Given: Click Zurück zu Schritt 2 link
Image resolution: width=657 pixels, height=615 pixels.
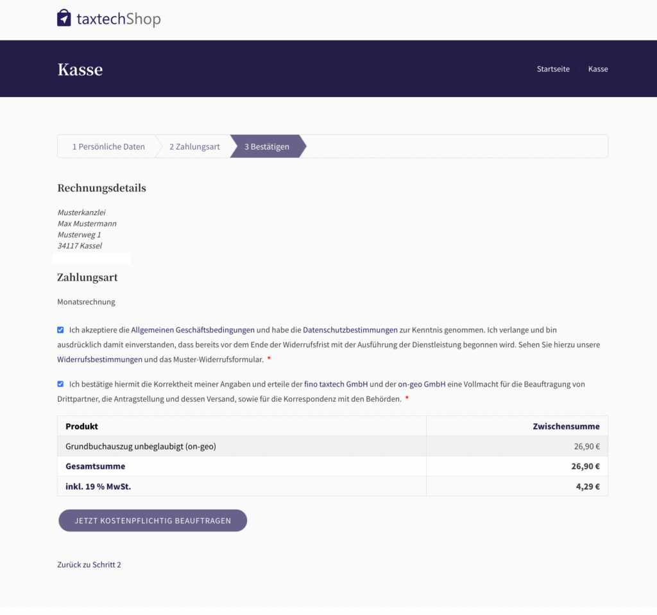Looking at the screenshot, I should click(89, 565).
